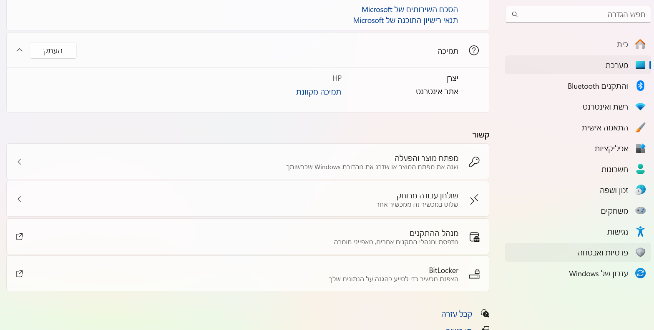Click the Network & Internet wifi icon
654x330 pixels.
coord(640,107)
